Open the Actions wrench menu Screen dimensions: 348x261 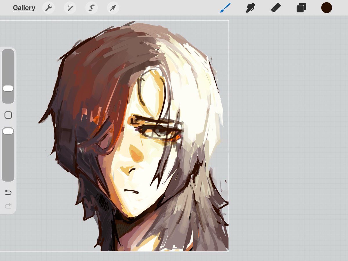(48, 8)
